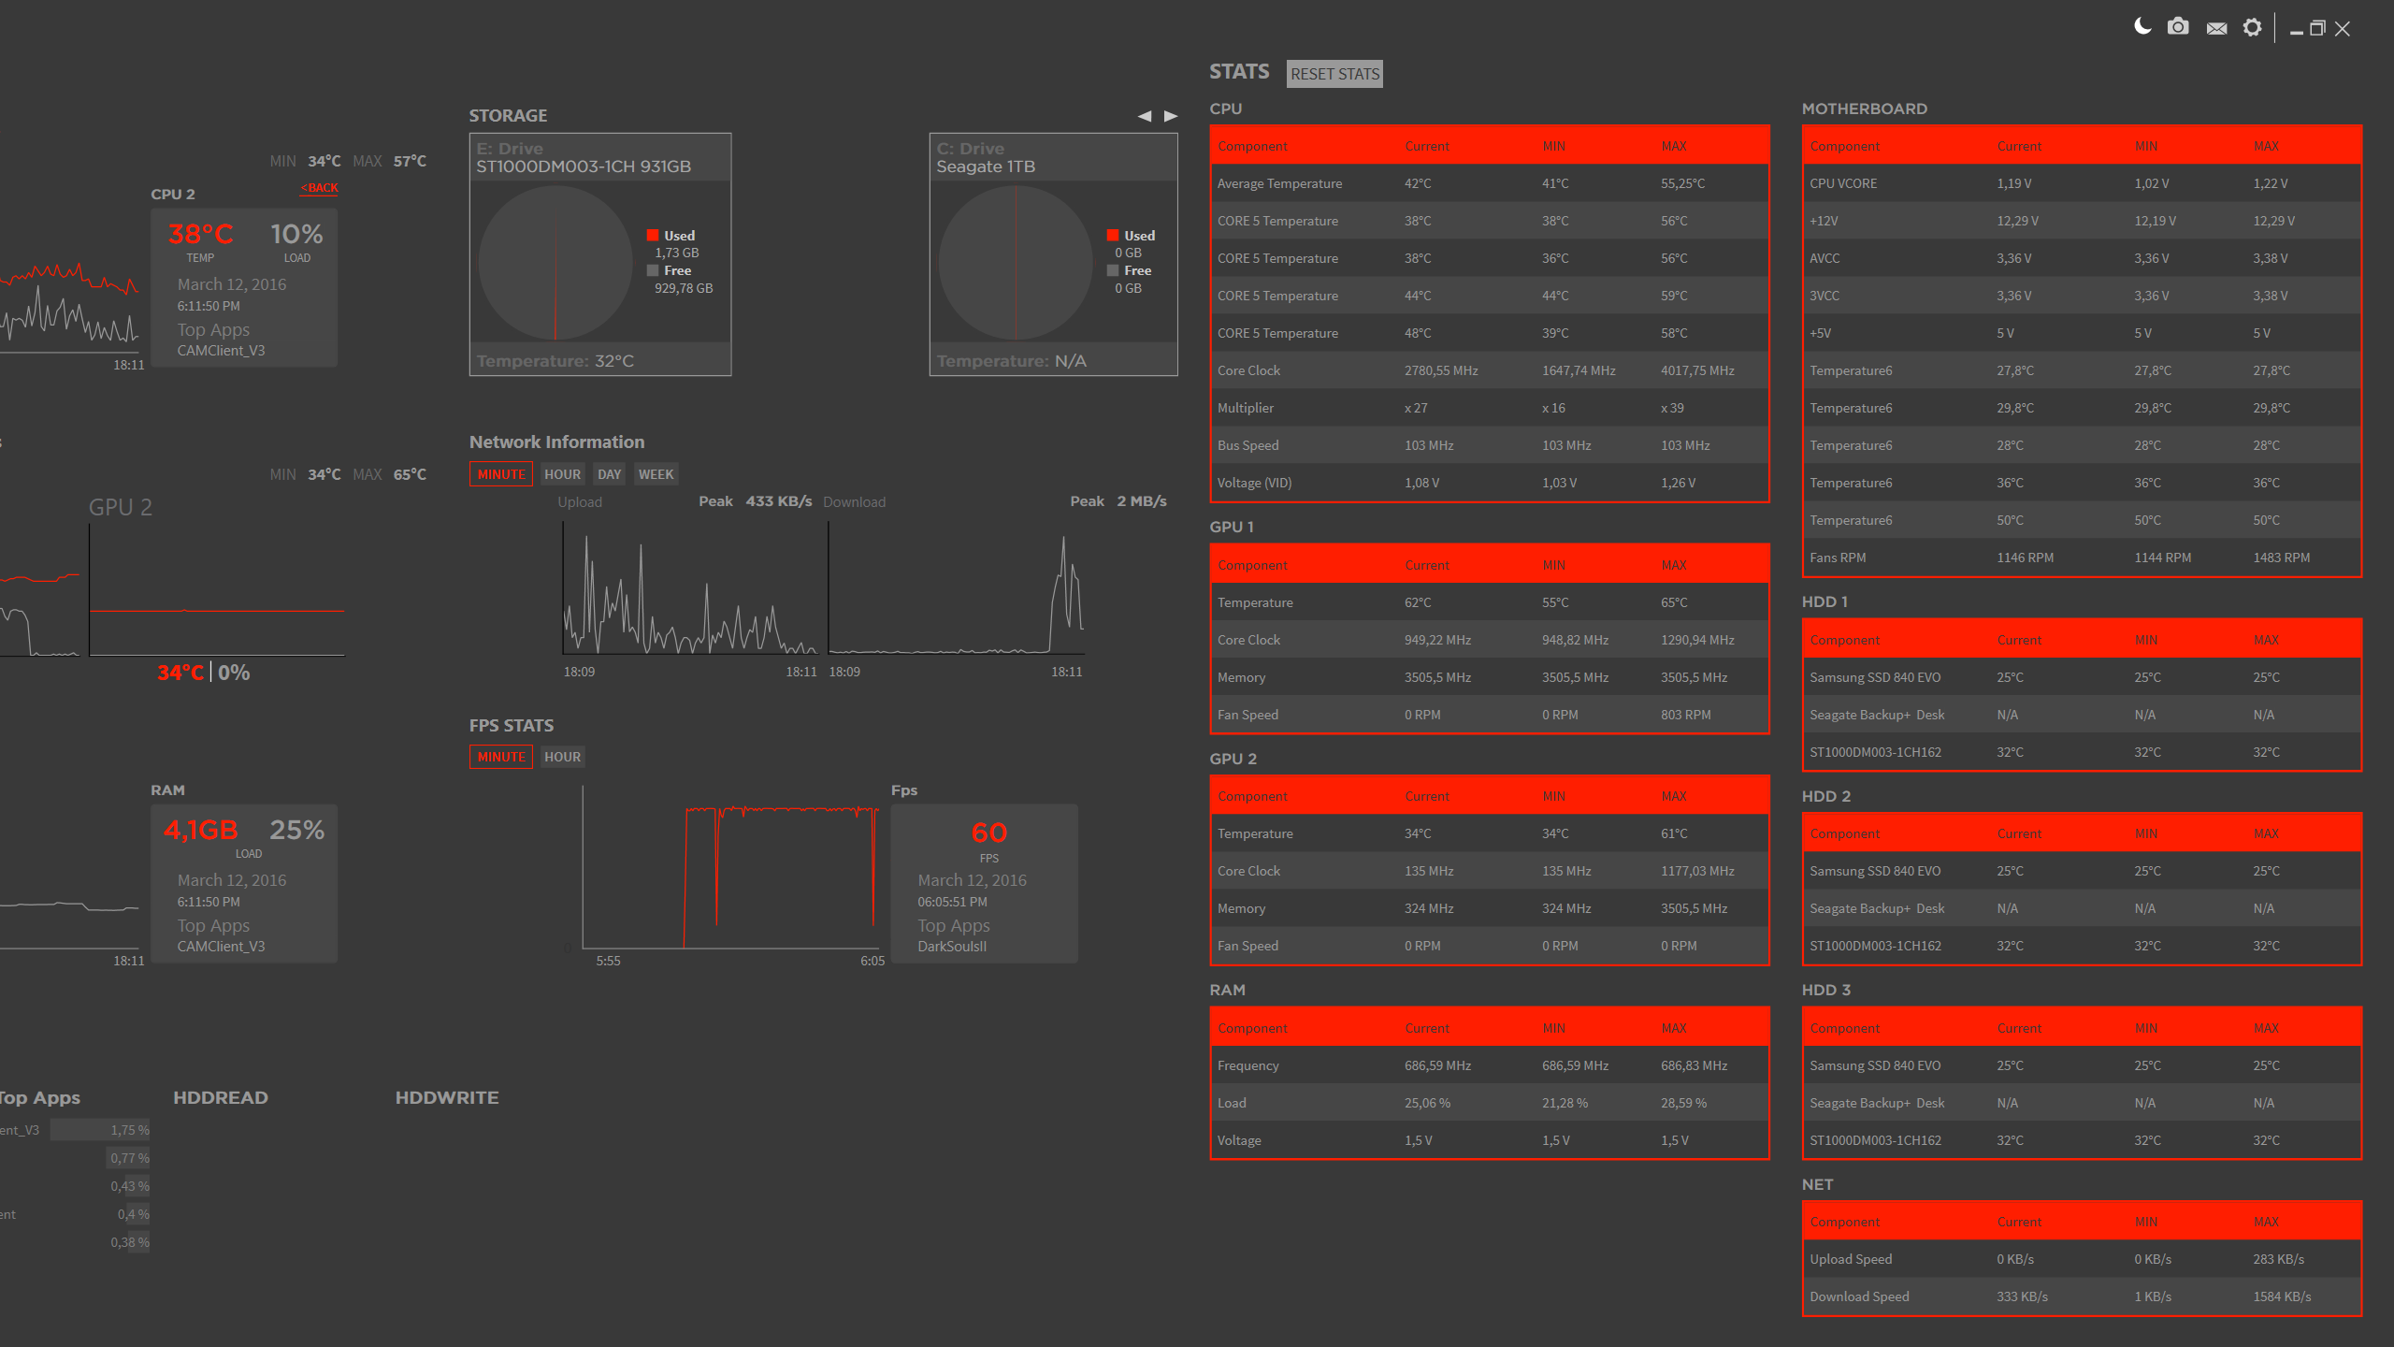This screenshot has height=1347, width=2394.
Task: Switch network graph to HOUR view
Action: 562,474
